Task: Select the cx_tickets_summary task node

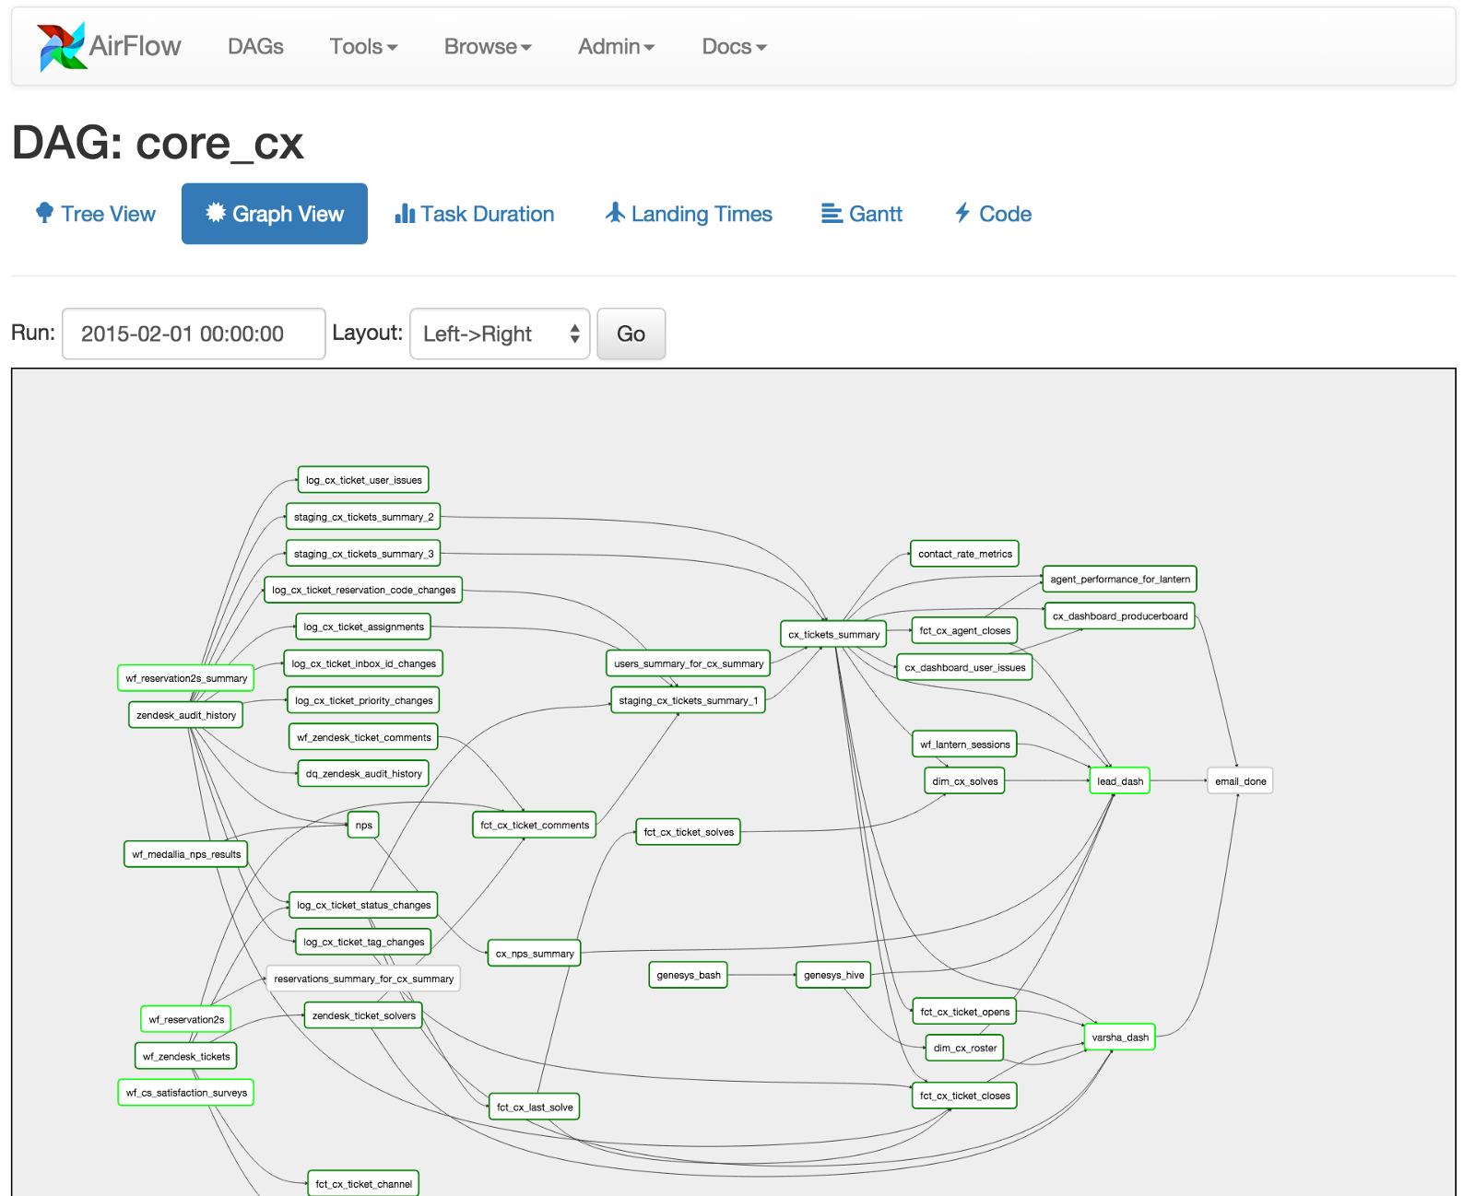Action: [832, 634]
